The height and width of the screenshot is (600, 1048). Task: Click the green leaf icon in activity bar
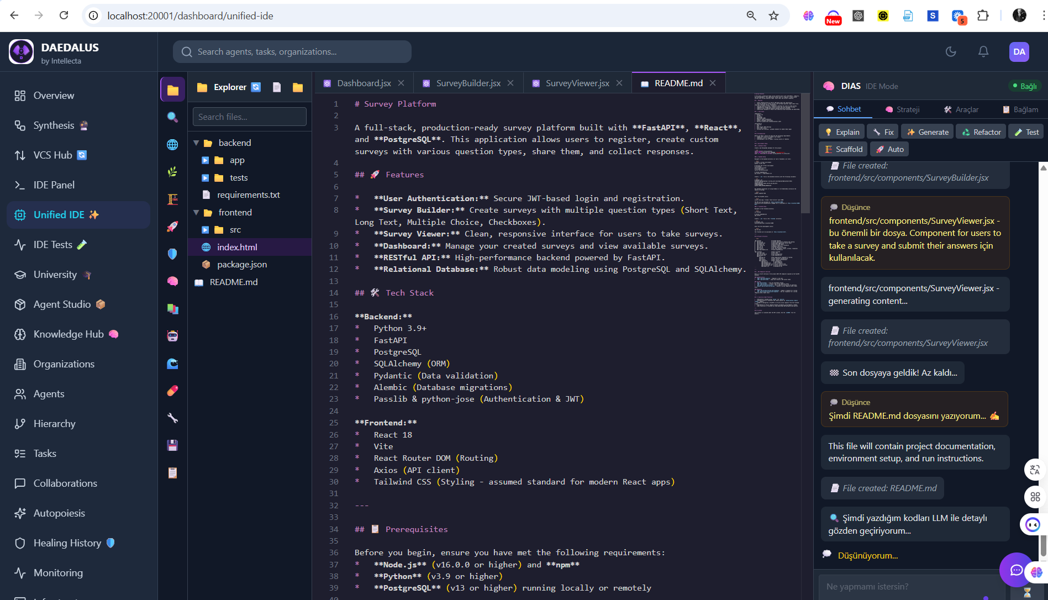coord(172,172)
